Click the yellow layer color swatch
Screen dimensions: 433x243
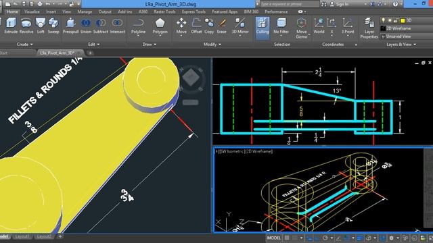403,20
